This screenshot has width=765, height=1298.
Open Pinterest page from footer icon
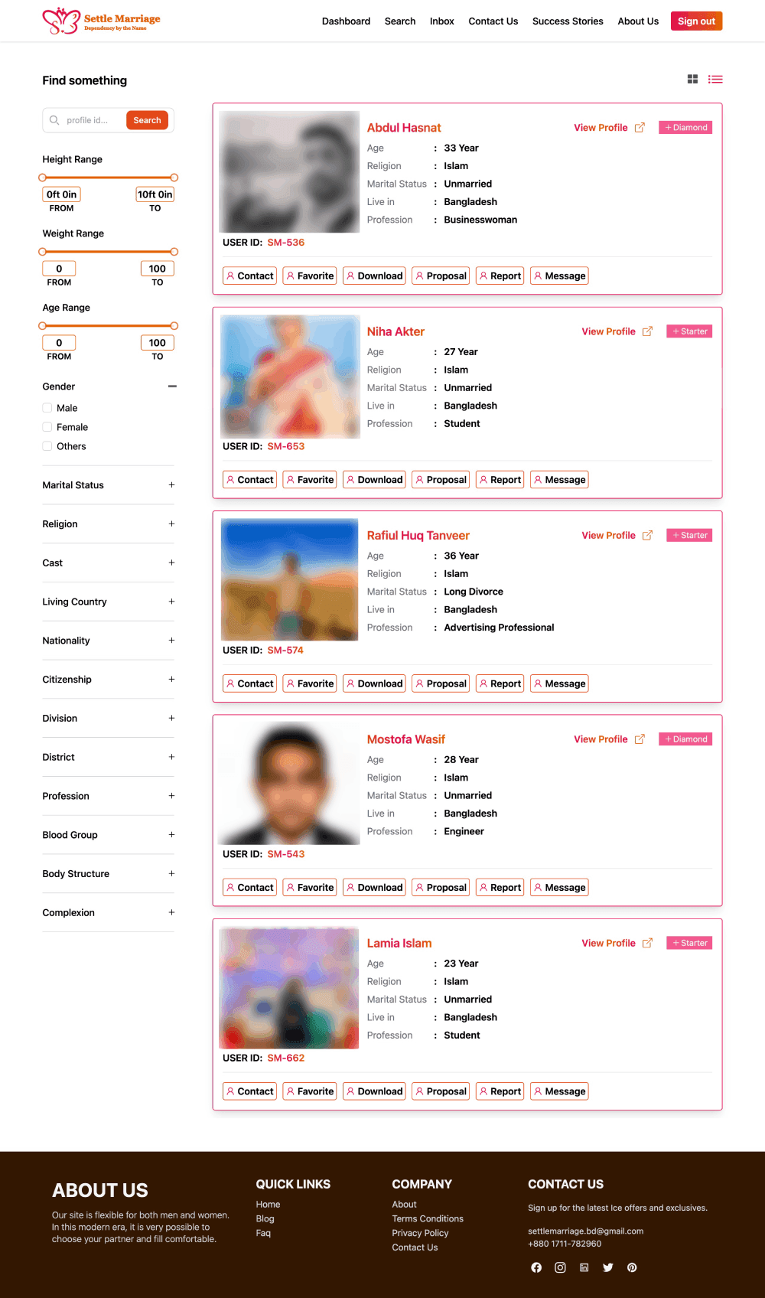(x=632, y=1267)
